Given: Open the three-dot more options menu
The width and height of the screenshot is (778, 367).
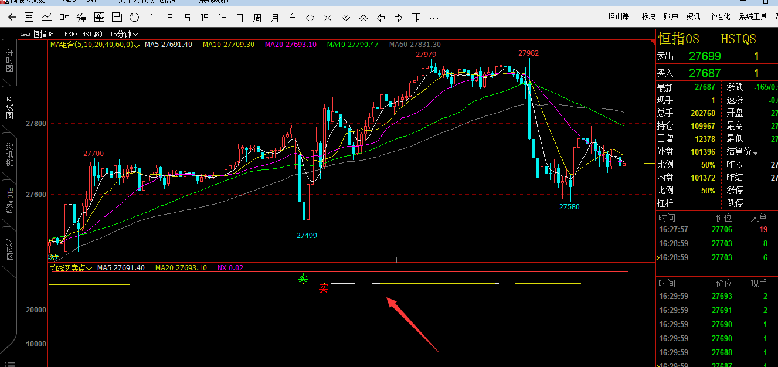Looking at the screenshot, I should pyautogui.click(x=434, y=18).
